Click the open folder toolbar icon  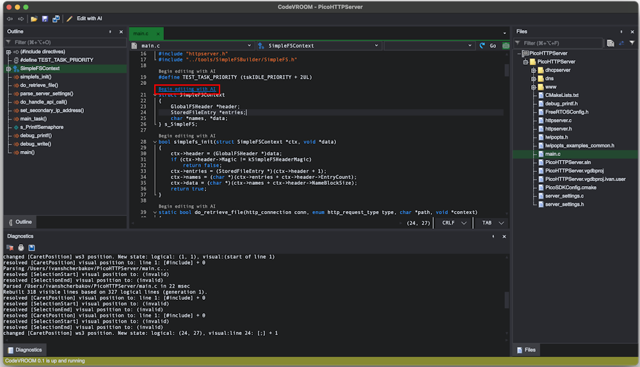point(34,19)
